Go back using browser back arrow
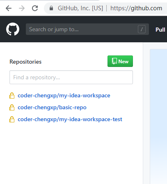 pyautogui.click(x=9, y=8)
